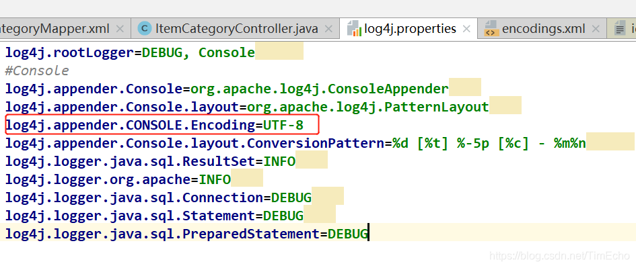The height and width of the screenshot is (268, 636).
Task: Click log4j.logger.java.sql.Statement key
Action: pyautogui.click(x=130, y=216)
